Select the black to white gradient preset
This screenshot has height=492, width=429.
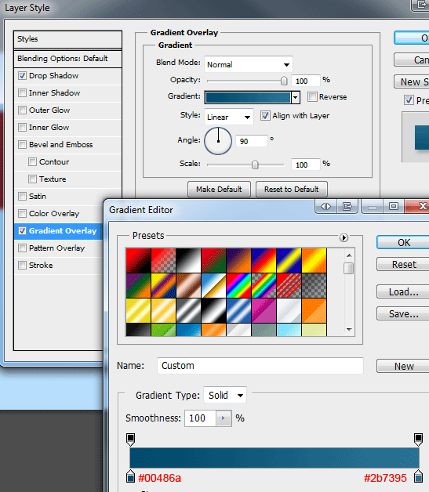pos(188,260)
